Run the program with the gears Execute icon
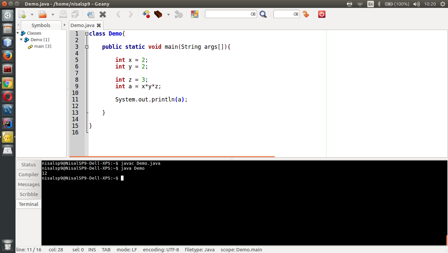The height and width of the screenshot is (253, 448). coord(179,14)
